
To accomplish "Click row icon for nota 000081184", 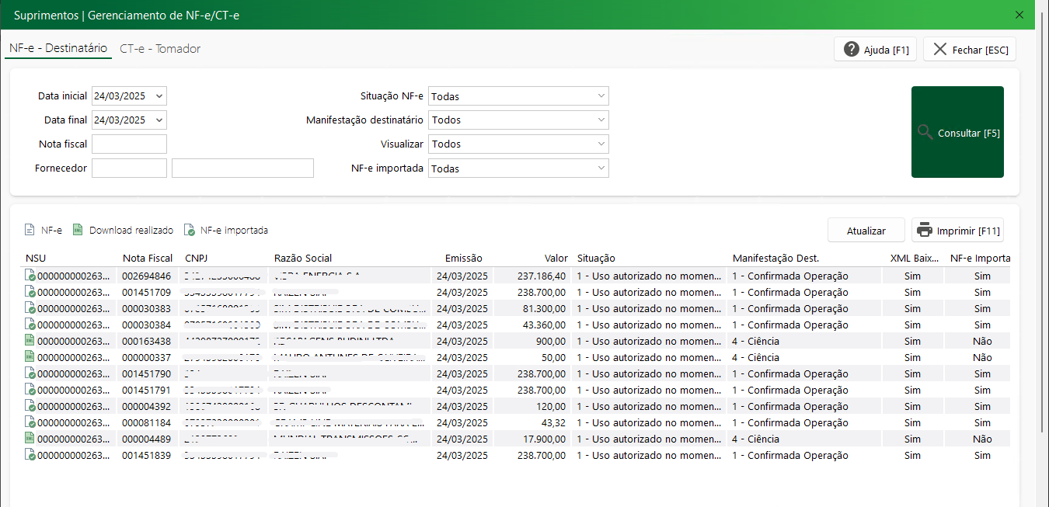I will (x=30, y=422).
